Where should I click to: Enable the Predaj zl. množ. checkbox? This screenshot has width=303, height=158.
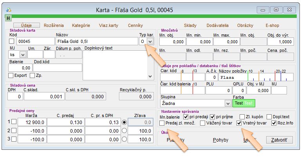pos(162,123)
